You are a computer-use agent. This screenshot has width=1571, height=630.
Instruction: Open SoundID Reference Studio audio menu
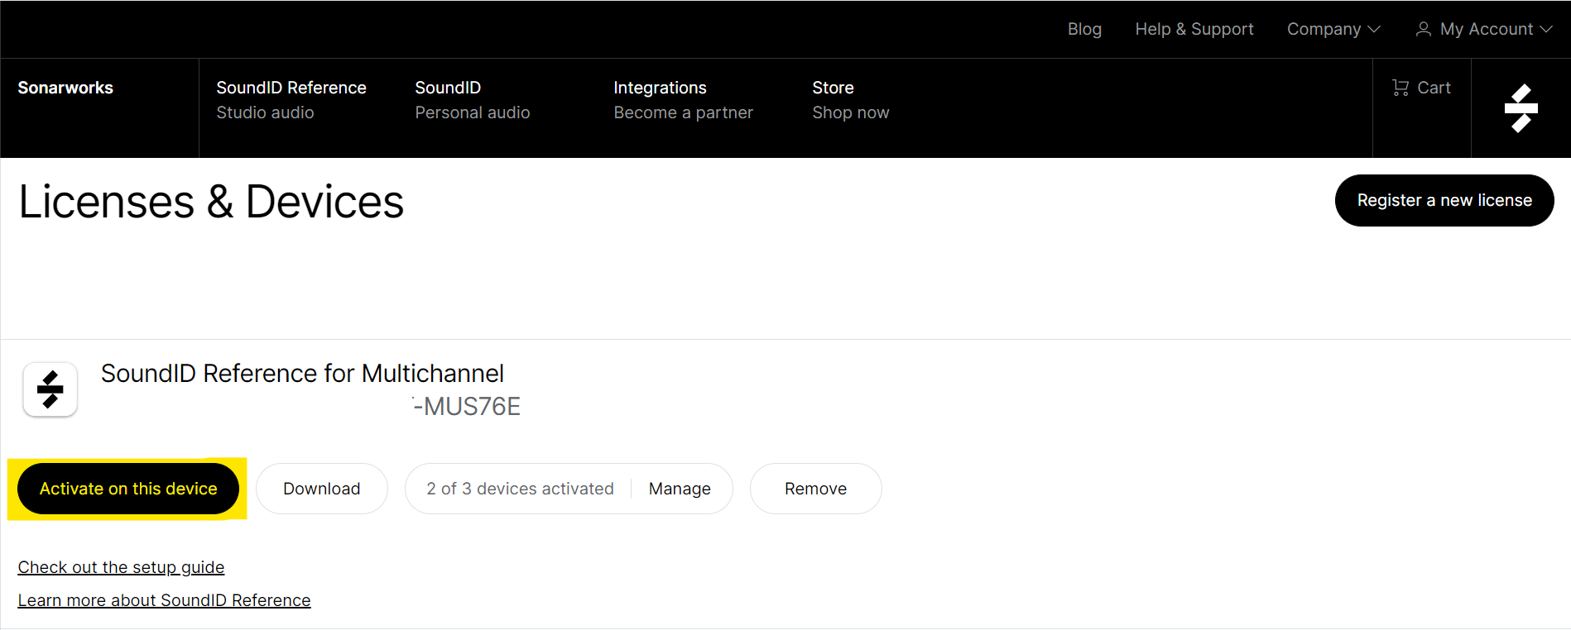(291, 100)
